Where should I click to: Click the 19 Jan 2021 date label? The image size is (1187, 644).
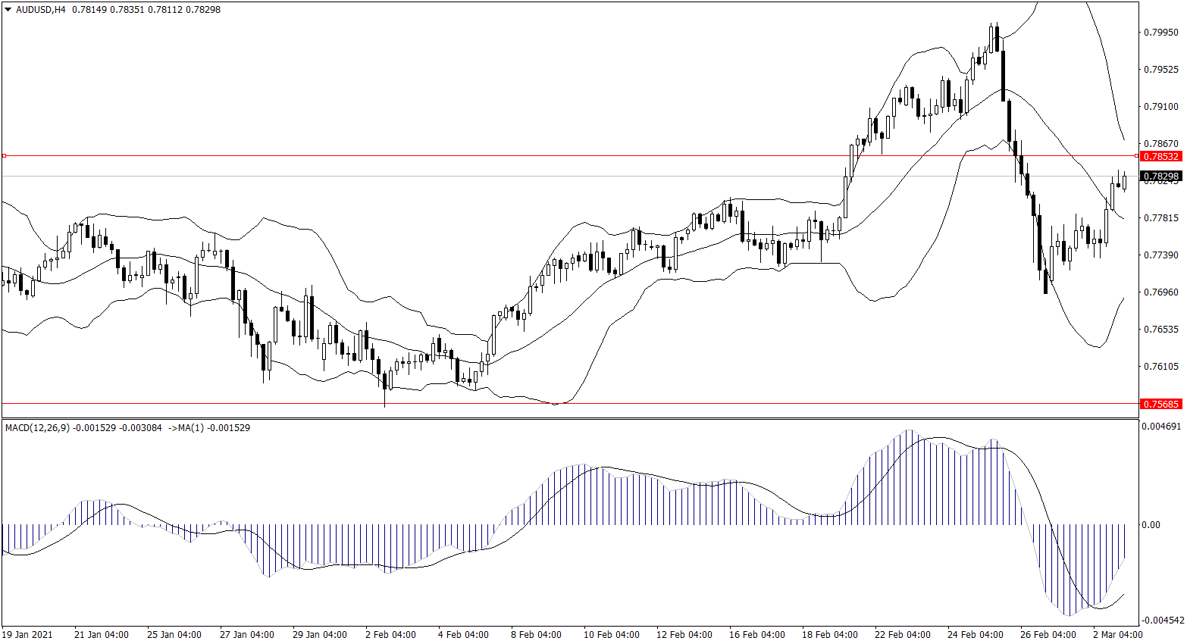pos(27,634)
